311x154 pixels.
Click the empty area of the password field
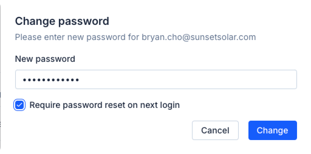[188, 80]
